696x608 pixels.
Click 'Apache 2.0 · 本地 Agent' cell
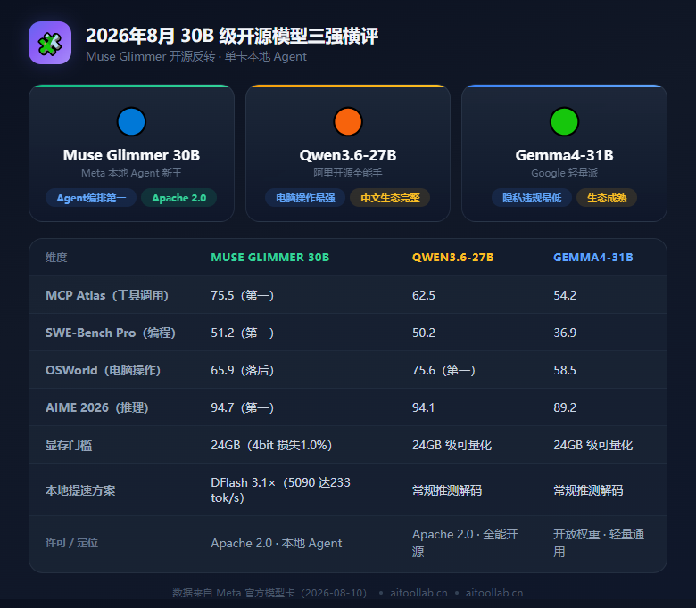(x=277, y=543)
